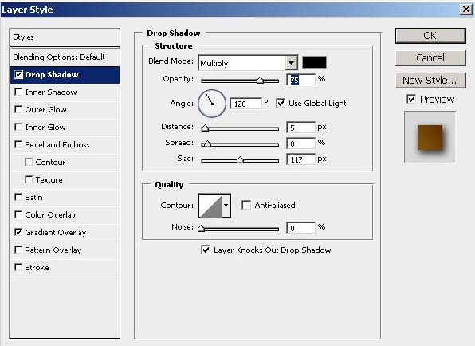Uncheck the Gradient Overlay checkbox
This screenshot has width=475, height=346.
coord(18,232)
